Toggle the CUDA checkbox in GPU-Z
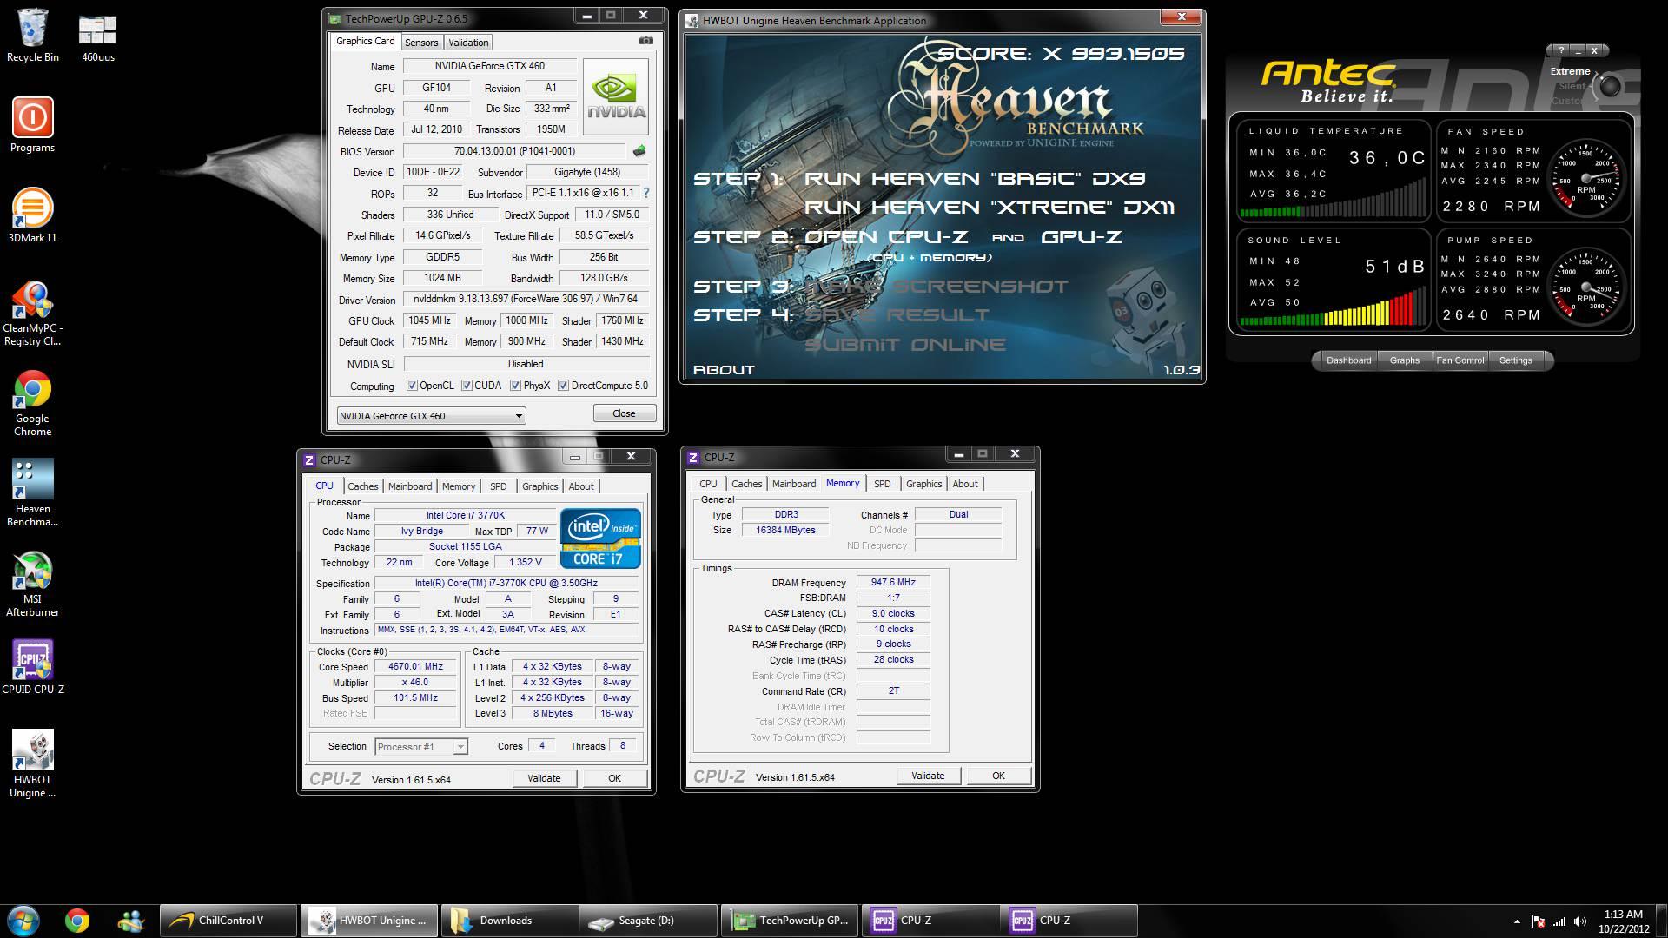 [467, 386]
